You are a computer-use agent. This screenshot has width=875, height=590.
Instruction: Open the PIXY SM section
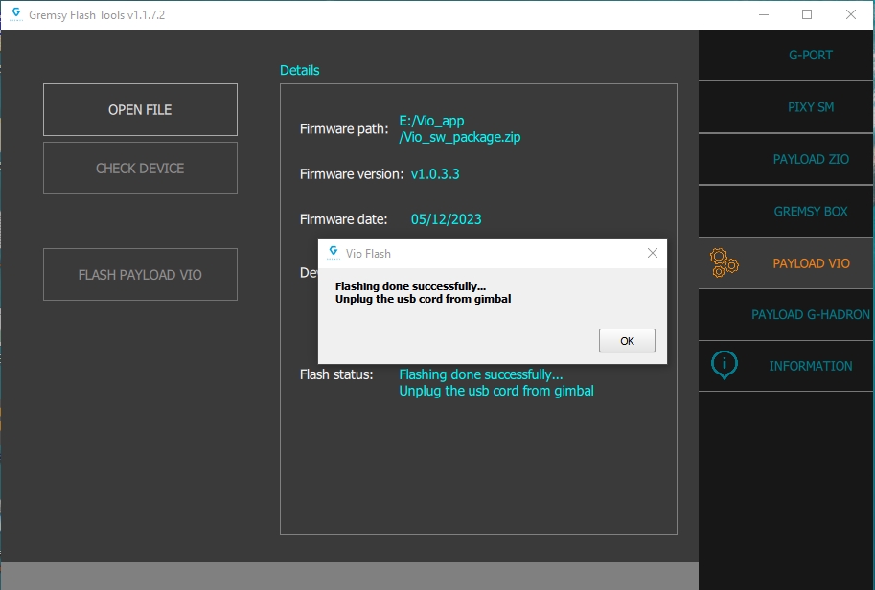(x=810, y=107)
